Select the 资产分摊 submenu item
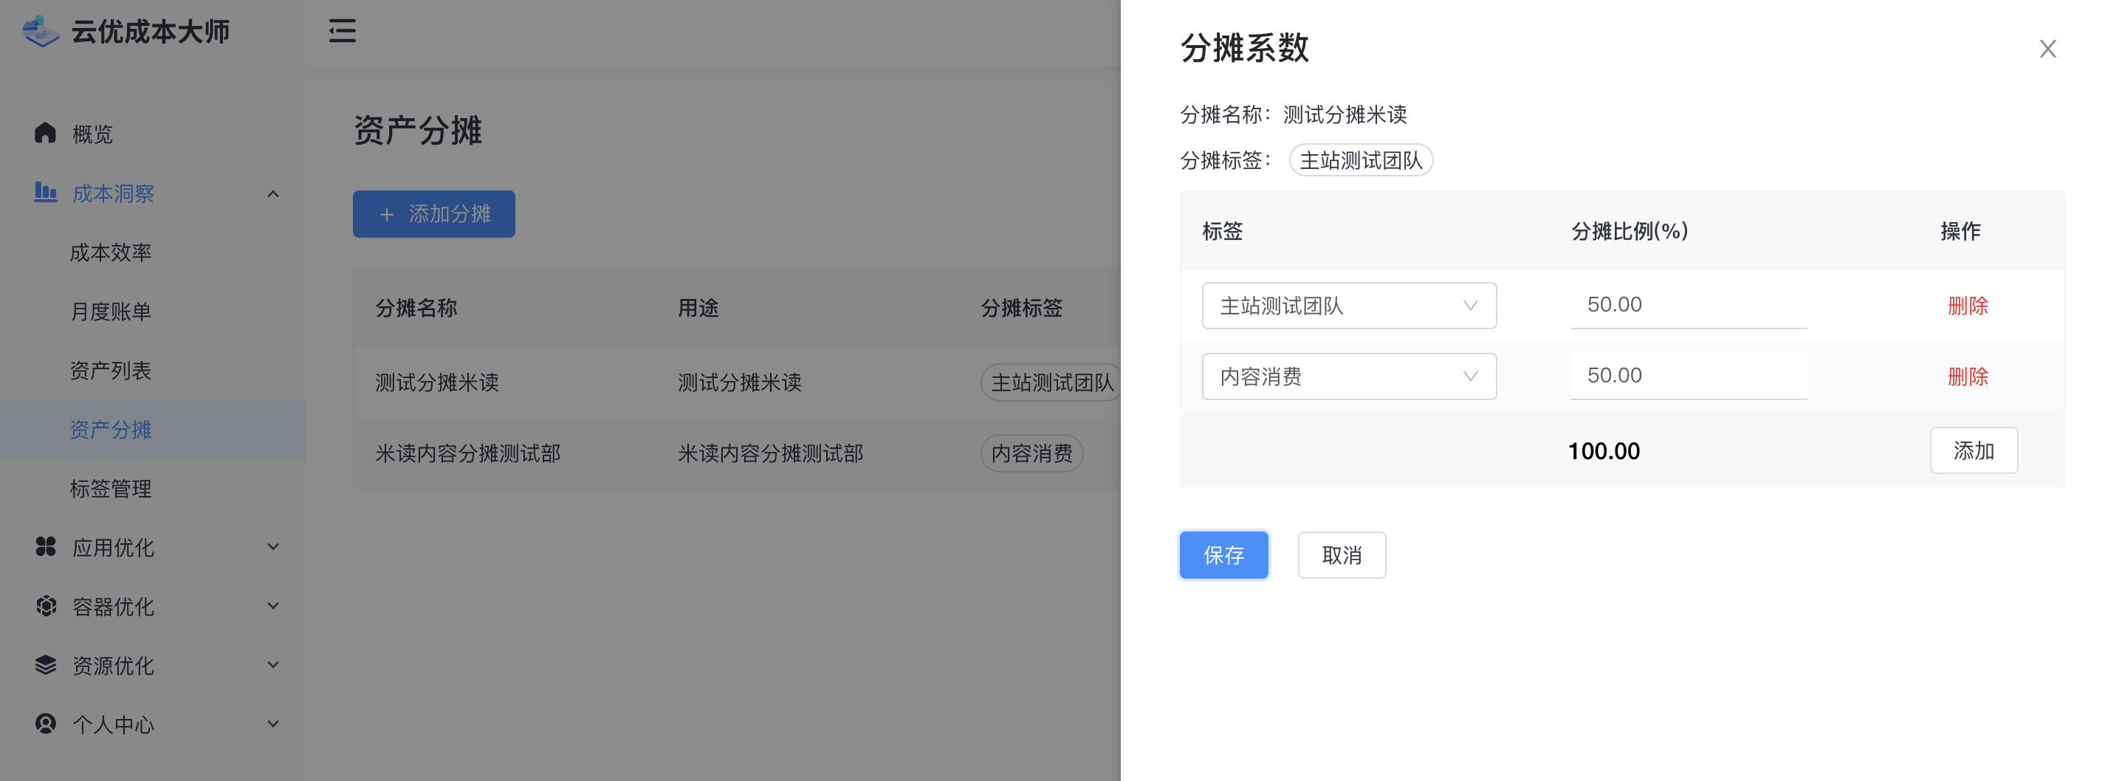Screen dimensions: 2122x781 coord(152,429)
